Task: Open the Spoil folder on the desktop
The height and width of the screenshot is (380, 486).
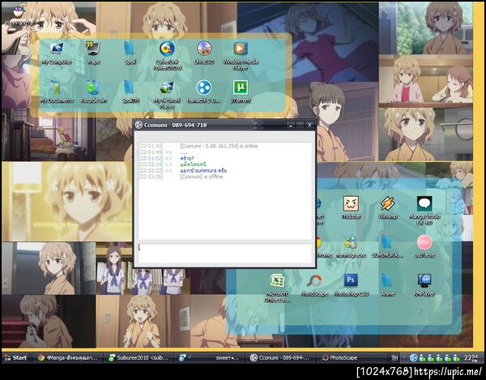Action: 130,53
